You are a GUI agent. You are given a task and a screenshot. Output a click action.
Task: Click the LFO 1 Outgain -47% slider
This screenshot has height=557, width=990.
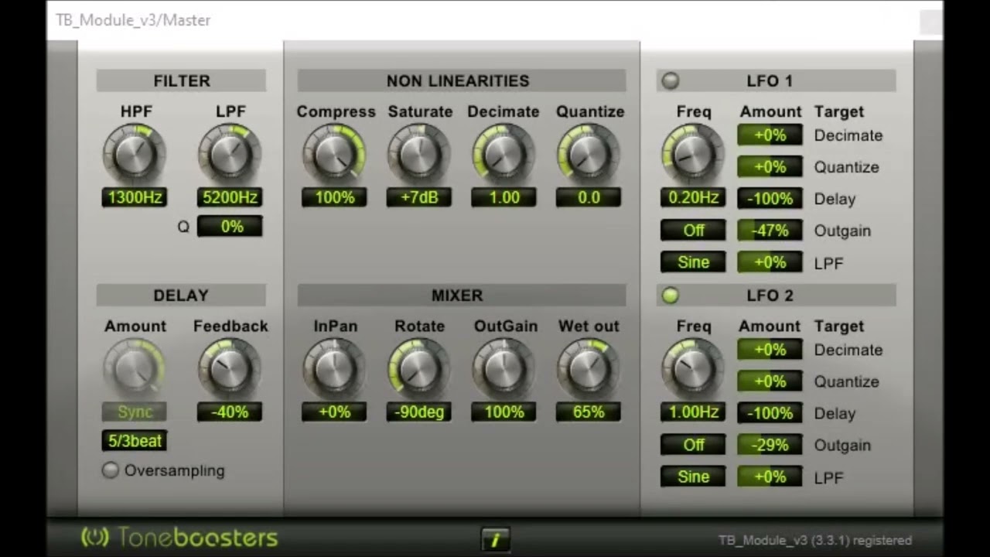(770, 231)
